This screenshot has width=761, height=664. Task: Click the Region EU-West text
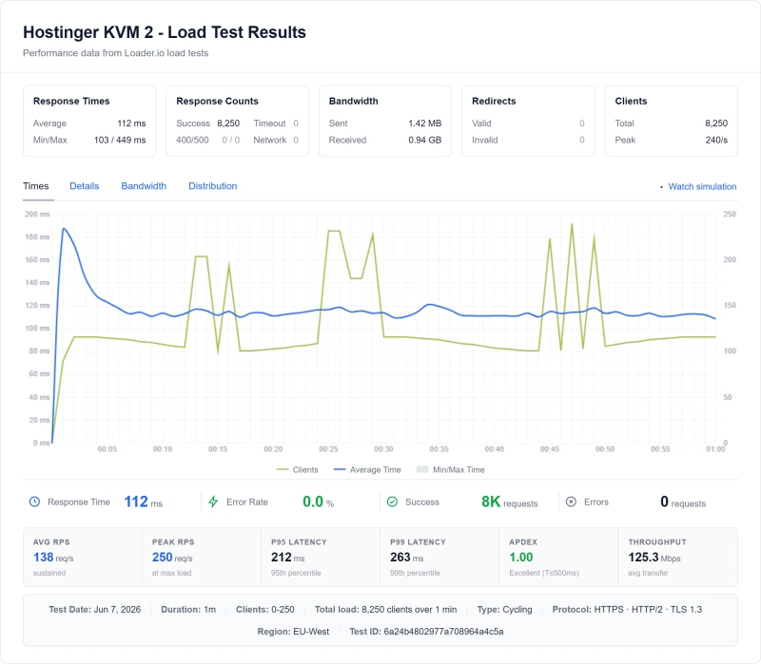coord(293,632)
